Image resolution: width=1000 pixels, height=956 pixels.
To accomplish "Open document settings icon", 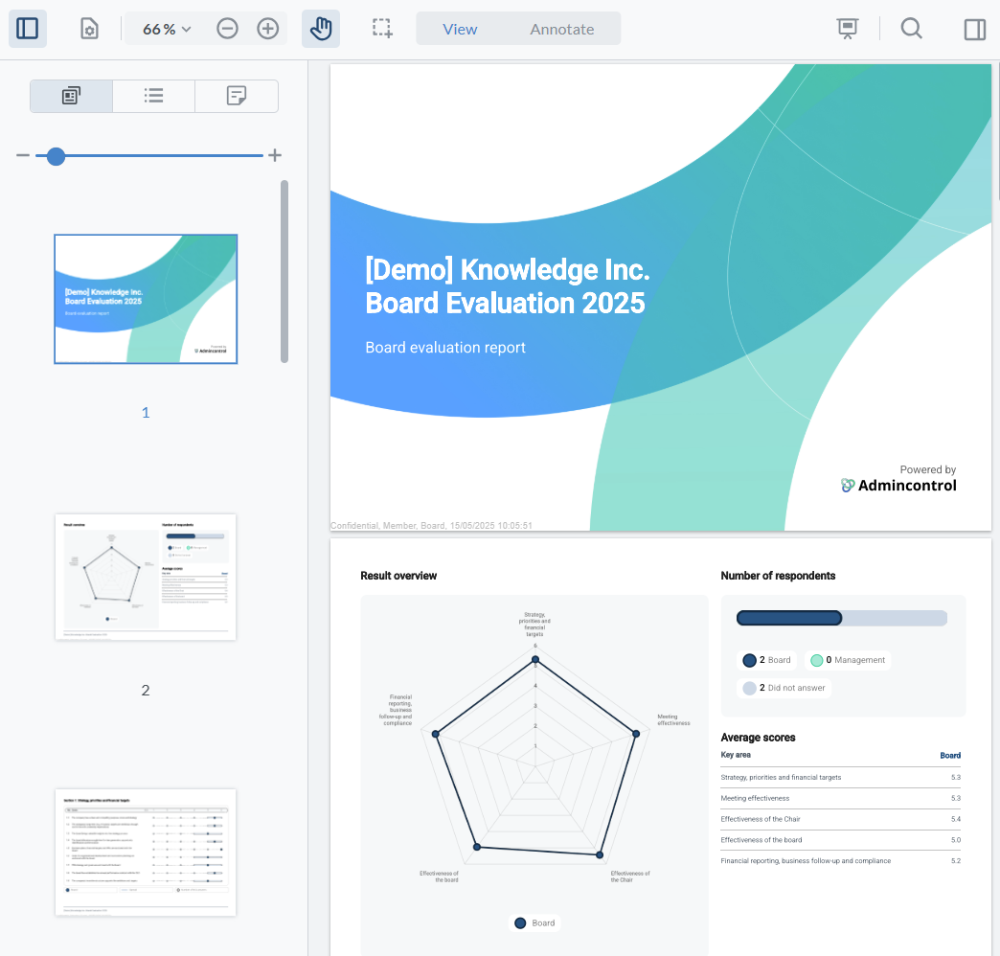I will (x=89, y=29).
